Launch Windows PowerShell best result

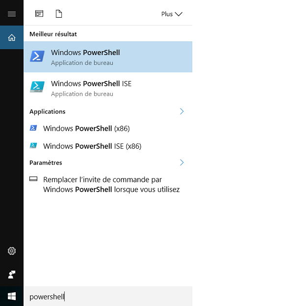pyautogui.click(x=108, y=56)
